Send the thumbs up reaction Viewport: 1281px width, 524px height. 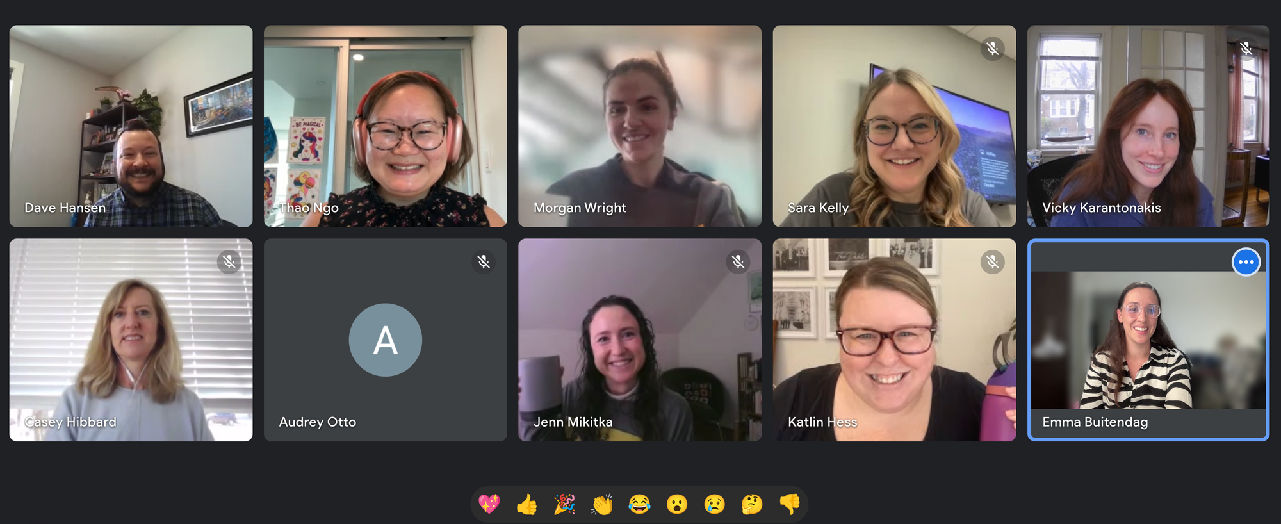526,504
